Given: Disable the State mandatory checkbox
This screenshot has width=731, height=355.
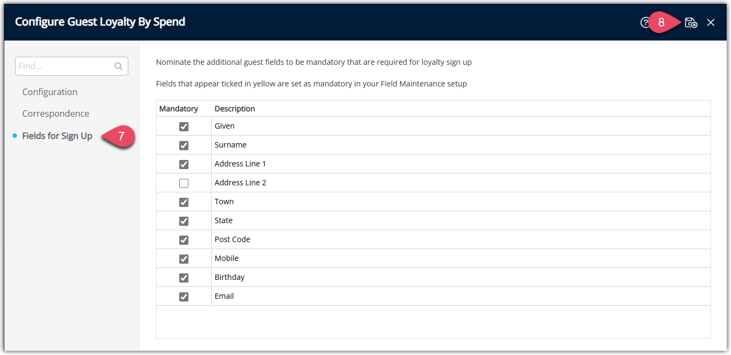Looking at the screenshot, I should pos(184,221).
